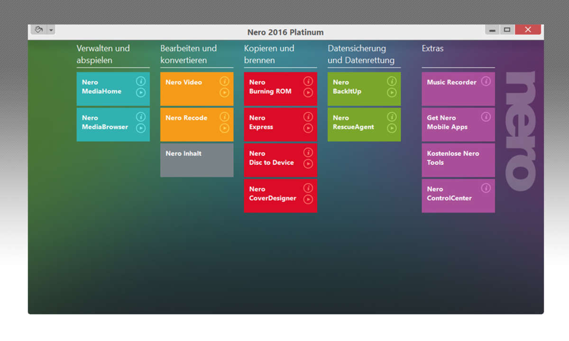Open the gray Nero Inhalt tile
Screen dimensions: 569x341
197,160
